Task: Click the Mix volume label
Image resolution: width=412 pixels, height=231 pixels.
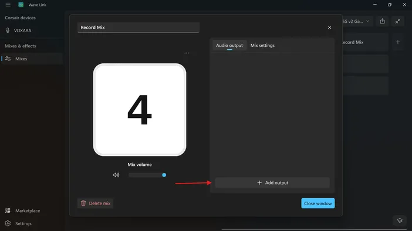Action: [x=140, y=165]
